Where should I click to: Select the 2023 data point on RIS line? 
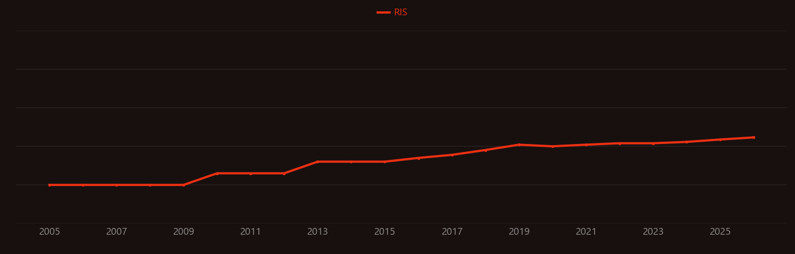pyautogui.click(x=653, y=143)
